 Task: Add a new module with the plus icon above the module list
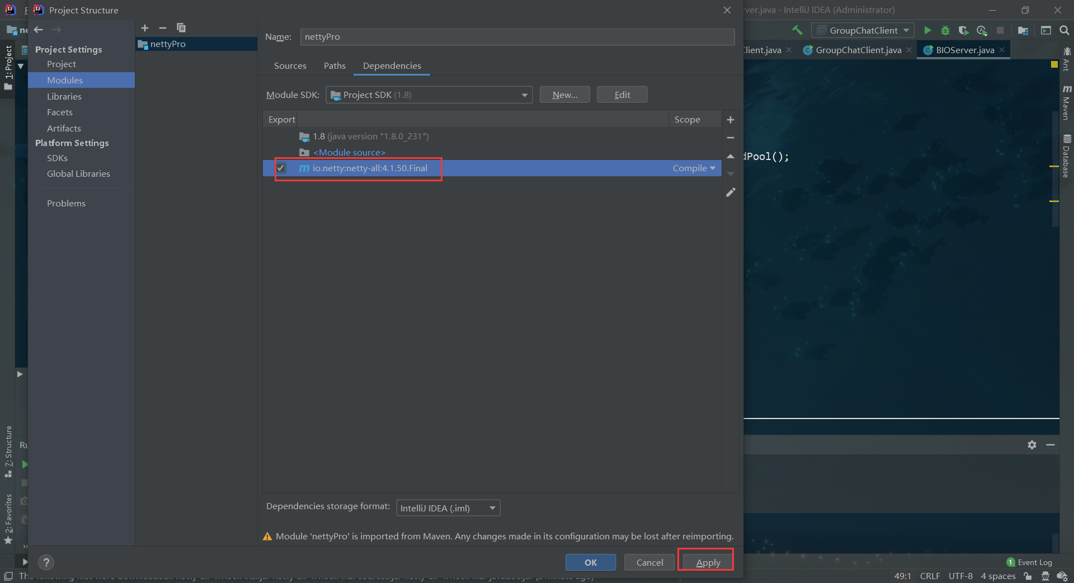point(145,28)
